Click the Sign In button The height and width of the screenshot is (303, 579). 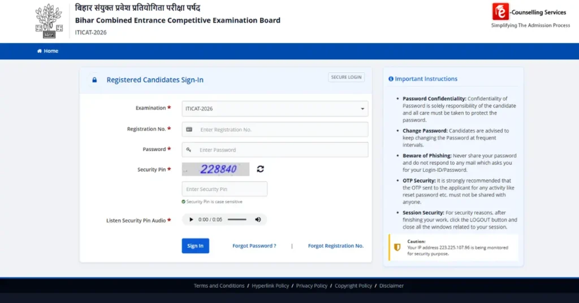195,246
